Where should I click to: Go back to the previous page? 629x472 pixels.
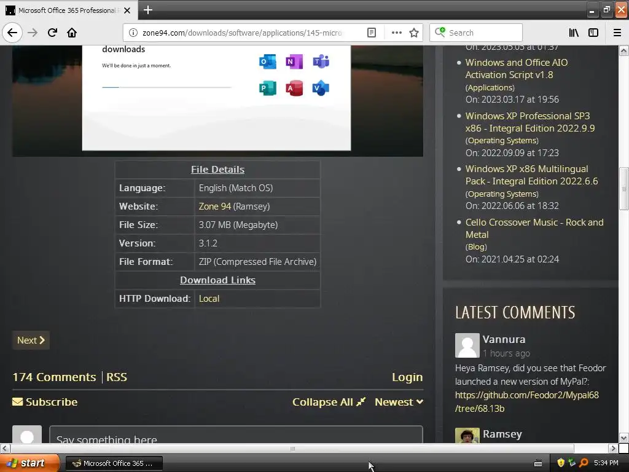(12, 33)
